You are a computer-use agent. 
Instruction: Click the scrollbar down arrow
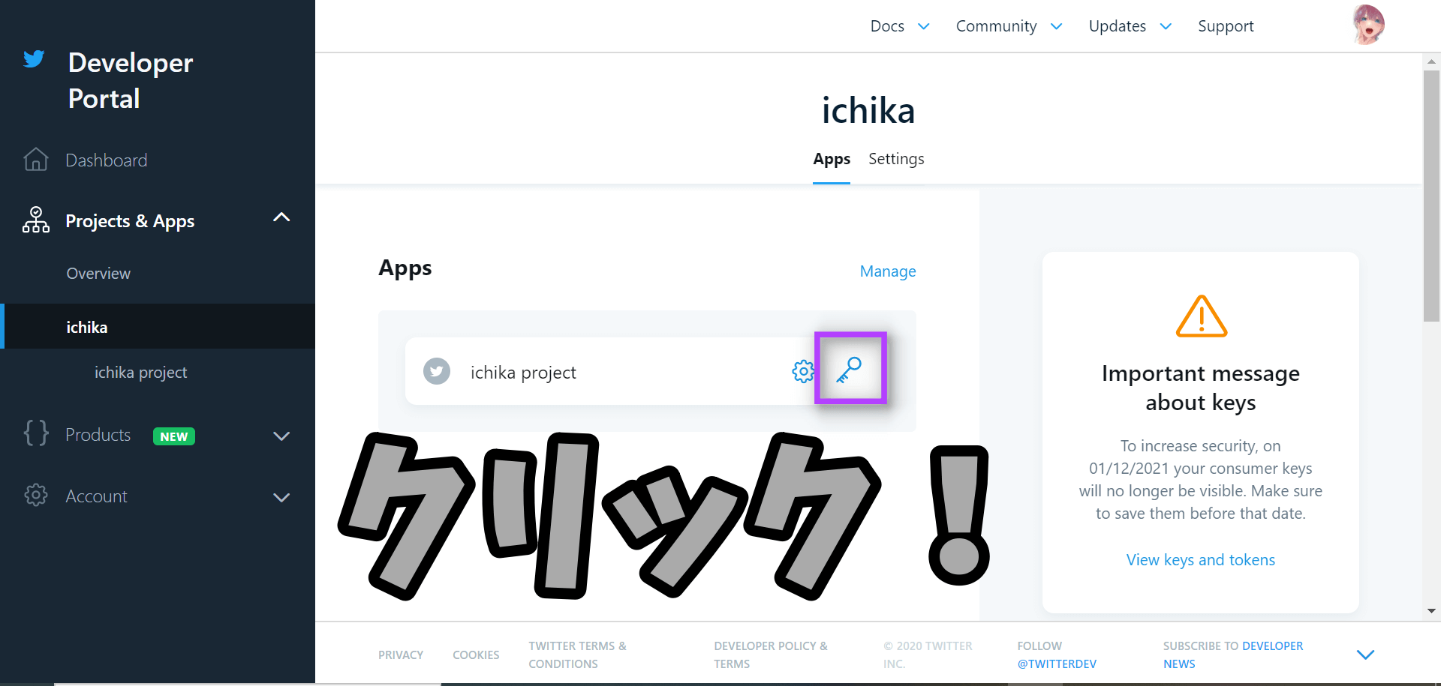[x=1431, y=611]
